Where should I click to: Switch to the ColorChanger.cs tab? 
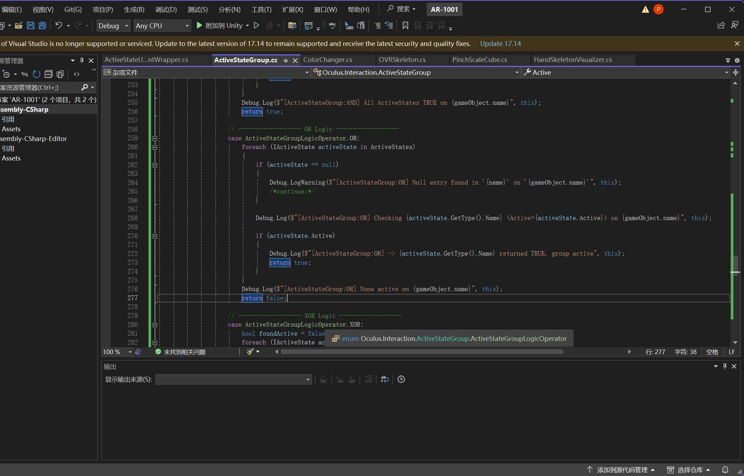pyautogui.click(x=327, y=60)
